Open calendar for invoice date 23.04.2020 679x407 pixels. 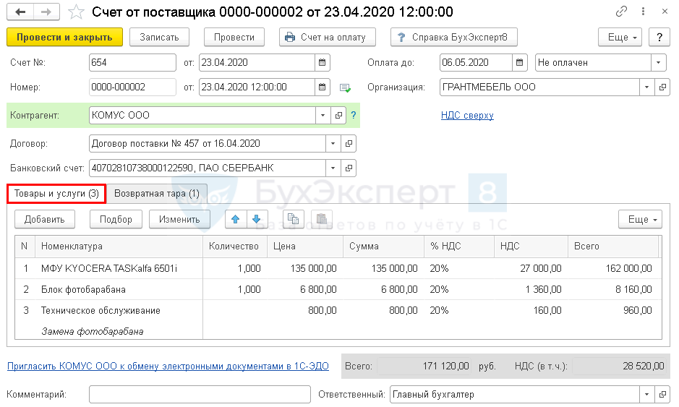(323, 62)
